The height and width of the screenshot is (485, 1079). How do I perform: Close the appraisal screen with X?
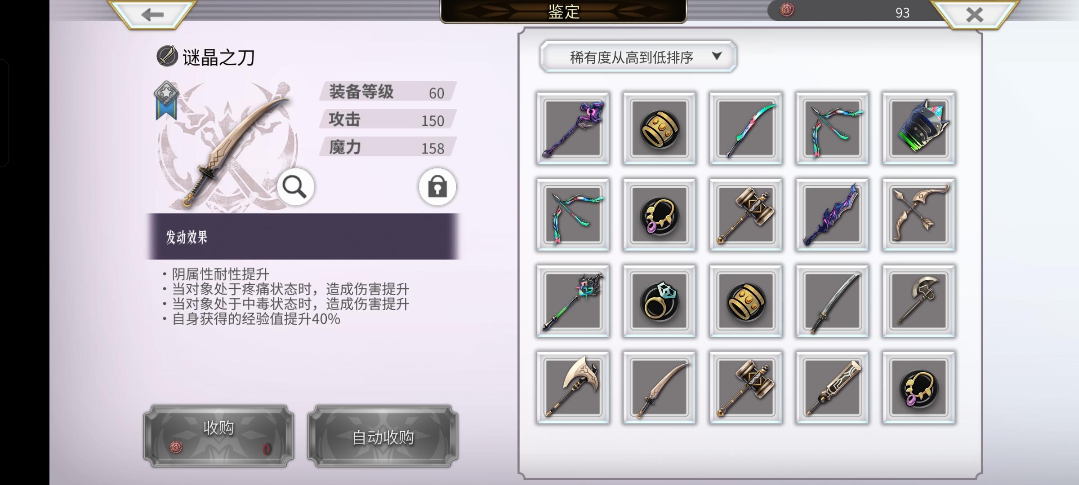pos(974,15)
